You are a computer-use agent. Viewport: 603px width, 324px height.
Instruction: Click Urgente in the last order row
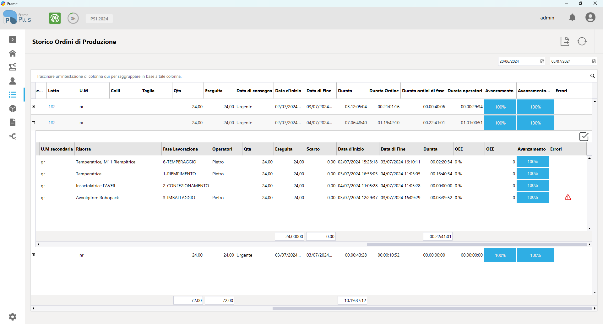pos(244,255)
